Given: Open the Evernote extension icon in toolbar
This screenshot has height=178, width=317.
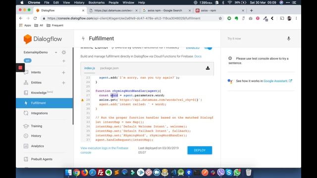Looking at the screenshot, I should (236, 18).
